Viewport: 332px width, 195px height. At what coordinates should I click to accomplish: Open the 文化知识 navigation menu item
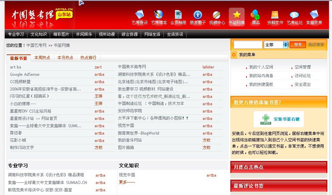(38, 34)
